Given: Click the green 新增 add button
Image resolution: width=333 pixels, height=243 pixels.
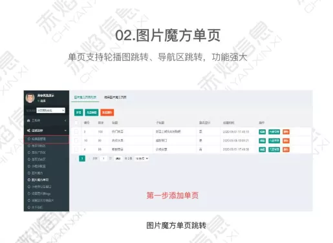Looking at the screenshot, I should pyautogui.click(x=79, y=112).
